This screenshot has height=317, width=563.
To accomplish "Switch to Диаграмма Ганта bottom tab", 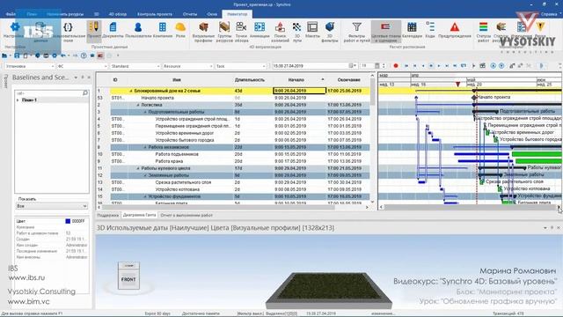I will coord(139,215).
